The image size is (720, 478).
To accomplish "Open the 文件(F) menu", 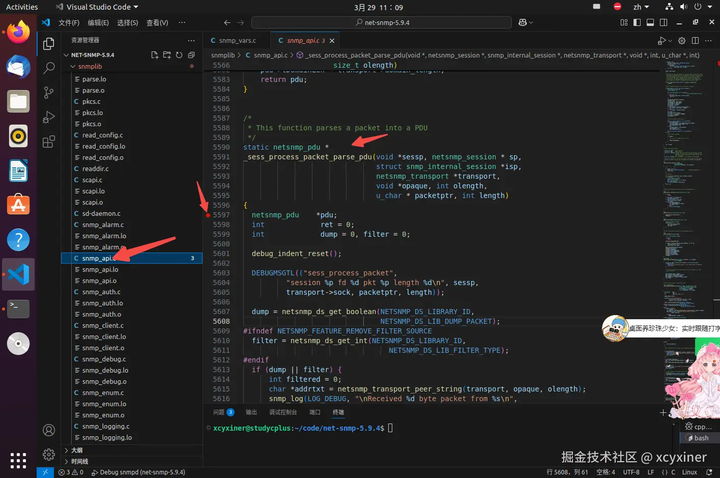I will pos(69,22).
